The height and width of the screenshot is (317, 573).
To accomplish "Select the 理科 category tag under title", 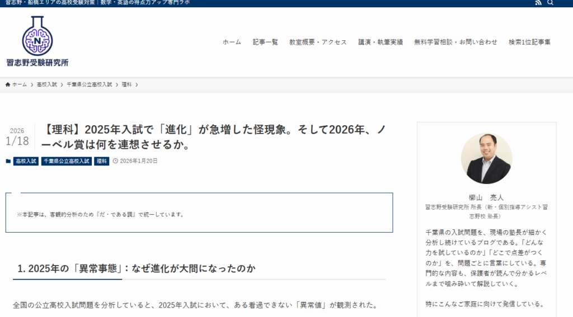I will (x=101, y=161).
